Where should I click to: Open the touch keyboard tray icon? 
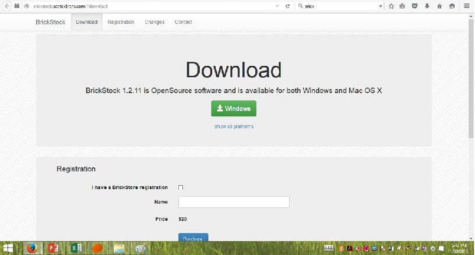pos(329,249)
